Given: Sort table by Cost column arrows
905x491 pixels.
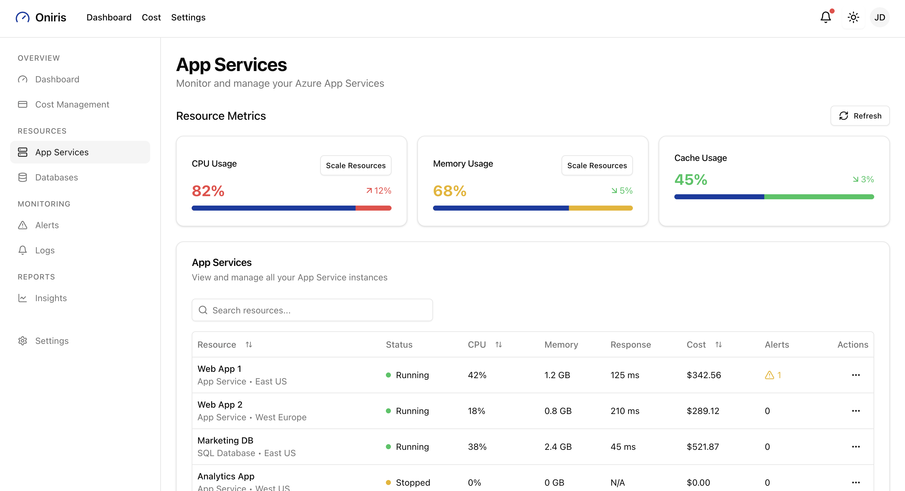Looking at the screenshot, I should 718,345.
